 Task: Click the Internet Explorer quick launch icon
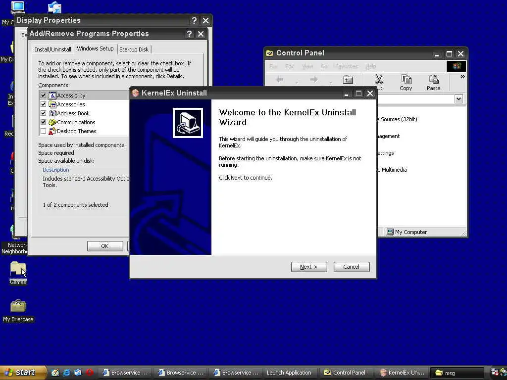pos(67,373)
